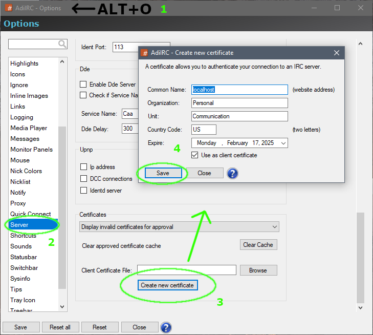
Task: Save options with bottom Save button
Action: coord(20,327)
